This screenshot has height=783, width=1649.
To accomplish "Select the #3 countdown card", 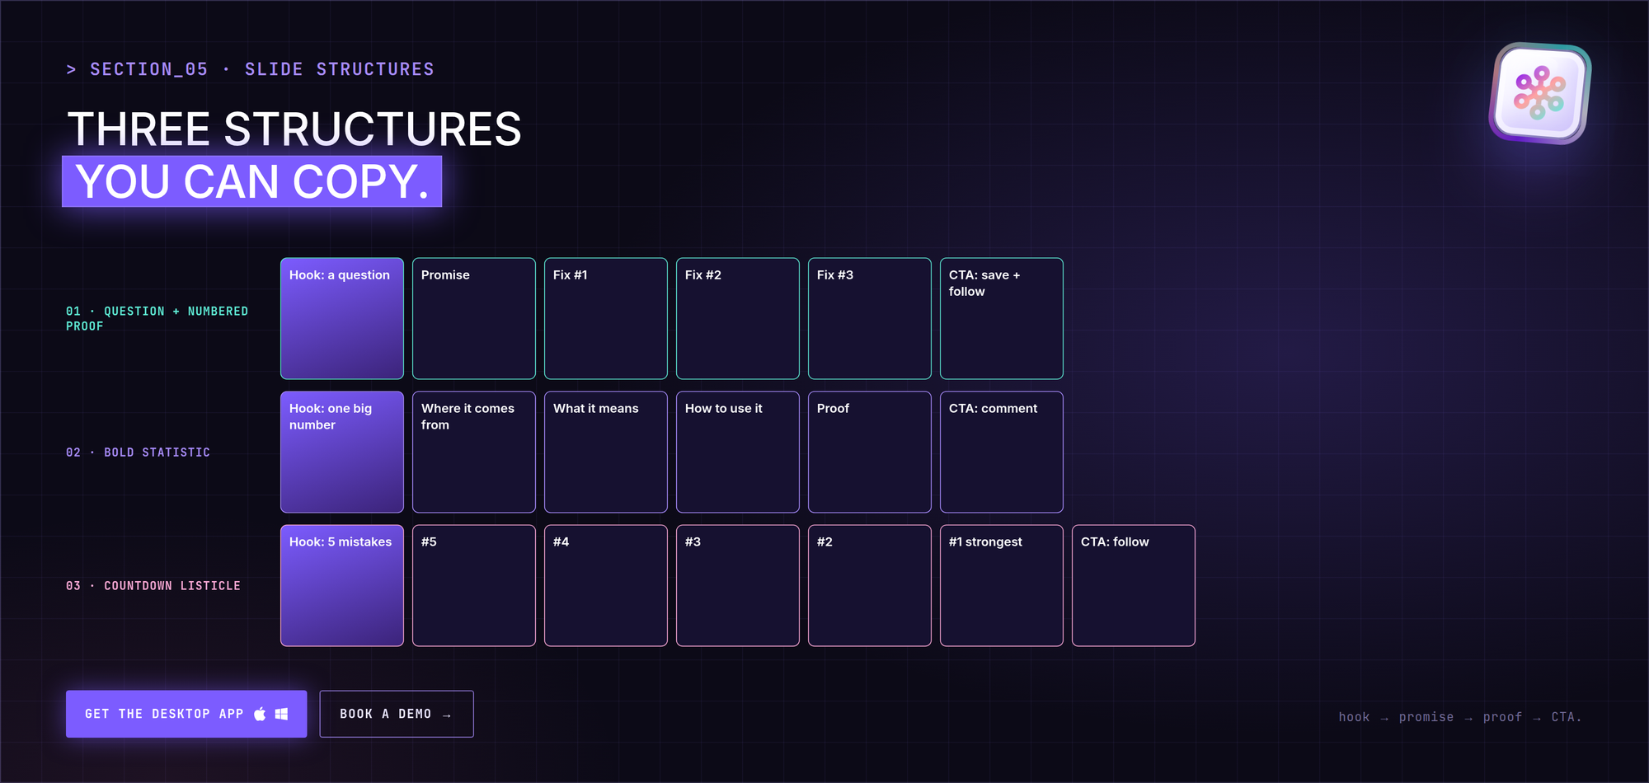I will 738,586.
